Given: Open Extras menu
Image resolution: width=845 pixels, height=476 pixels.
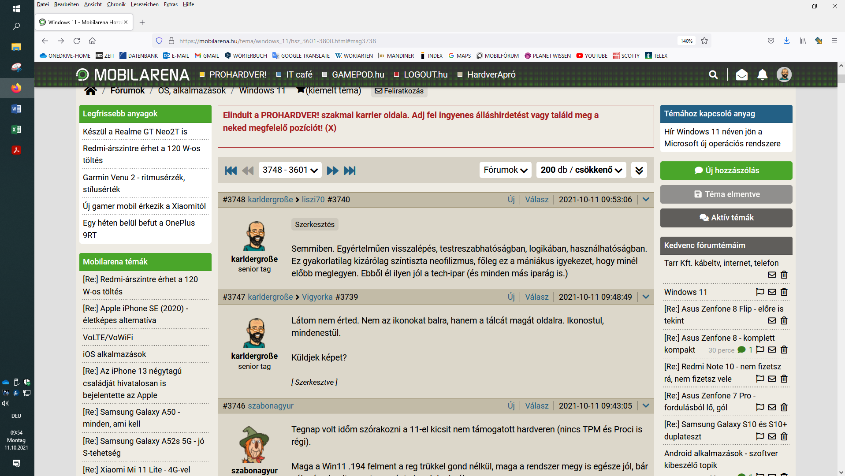Looking at the screenshot, I should tap(171, 4).
